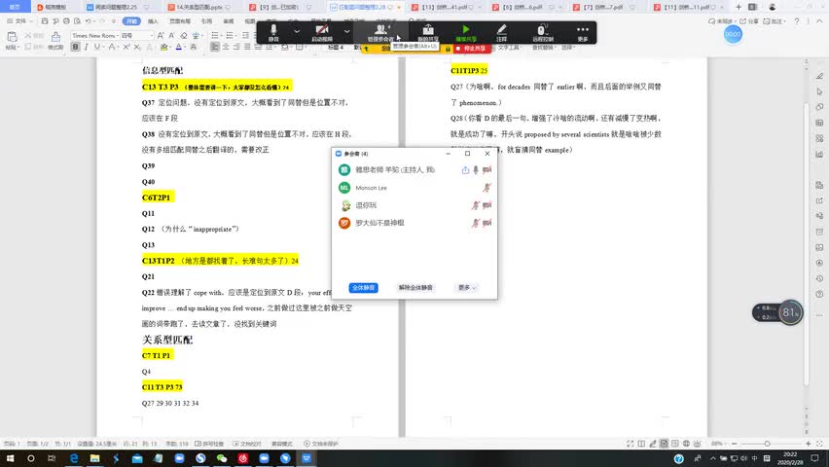Click host's microphone icon in participants list
829x467 pixels.
[476, 169]
